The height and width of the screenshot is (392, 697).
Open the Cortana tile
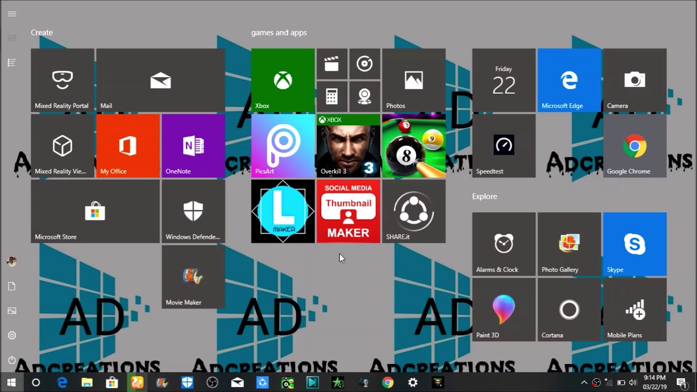(x=569, y=310)
